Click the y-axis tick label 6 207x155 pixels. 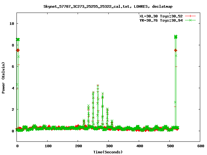click(13, 67)
